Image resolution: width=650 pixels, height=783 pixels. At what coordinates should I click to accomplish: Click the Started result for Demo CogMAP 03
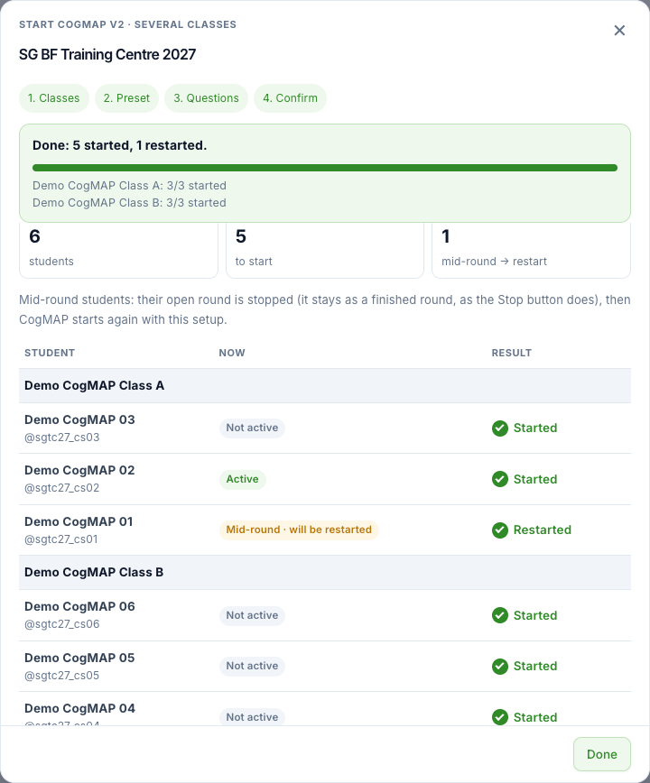(x=535, y=428)
